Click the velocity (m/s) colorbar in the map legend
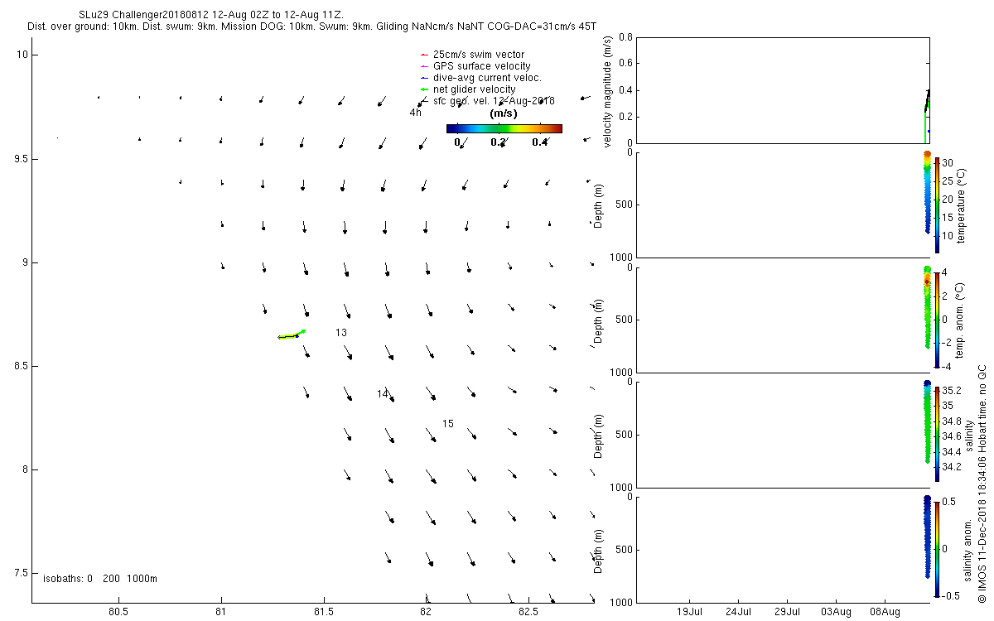Viewport: 994px width, 621px height. coord(504,128)
